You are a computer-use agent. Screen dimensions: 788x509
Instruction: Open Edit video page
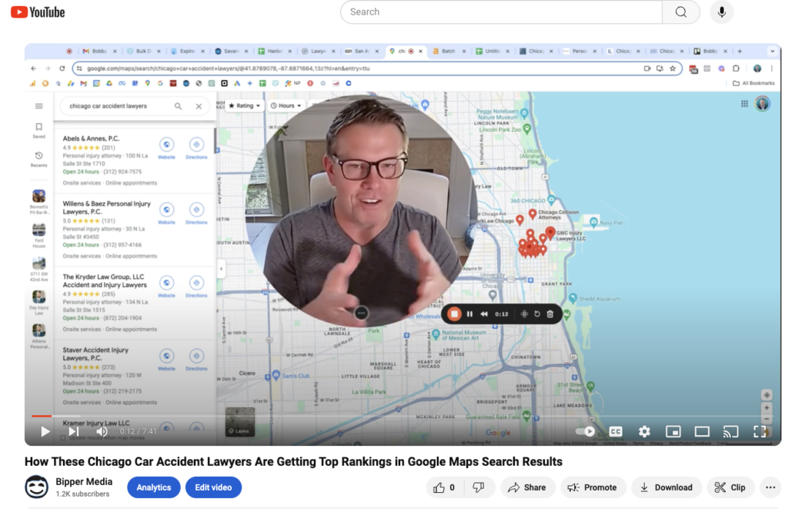tap(213, 487)
